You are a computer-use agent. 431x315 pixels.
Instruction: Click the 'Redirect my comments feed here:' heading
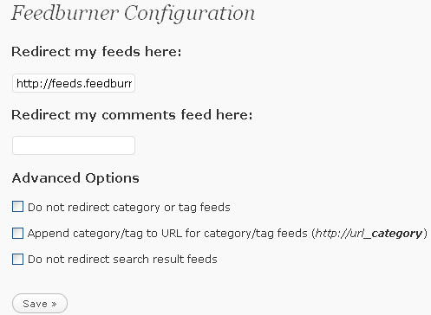[x=132, y=115]
